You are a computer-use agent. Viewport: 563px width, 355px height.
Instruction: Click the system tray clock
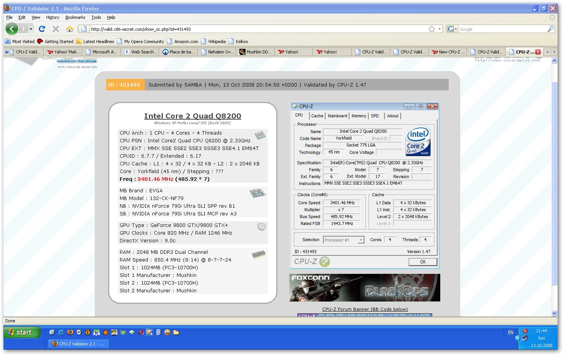[x=541, y=338]
